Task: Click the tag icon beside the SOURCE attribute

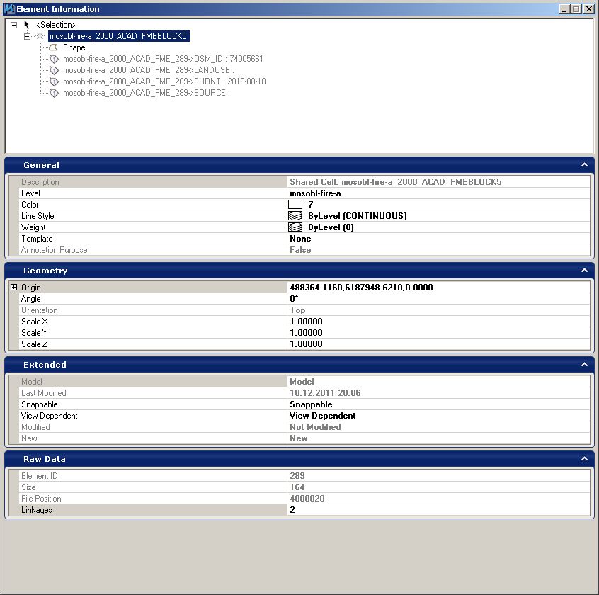Action: pos(54,93)
